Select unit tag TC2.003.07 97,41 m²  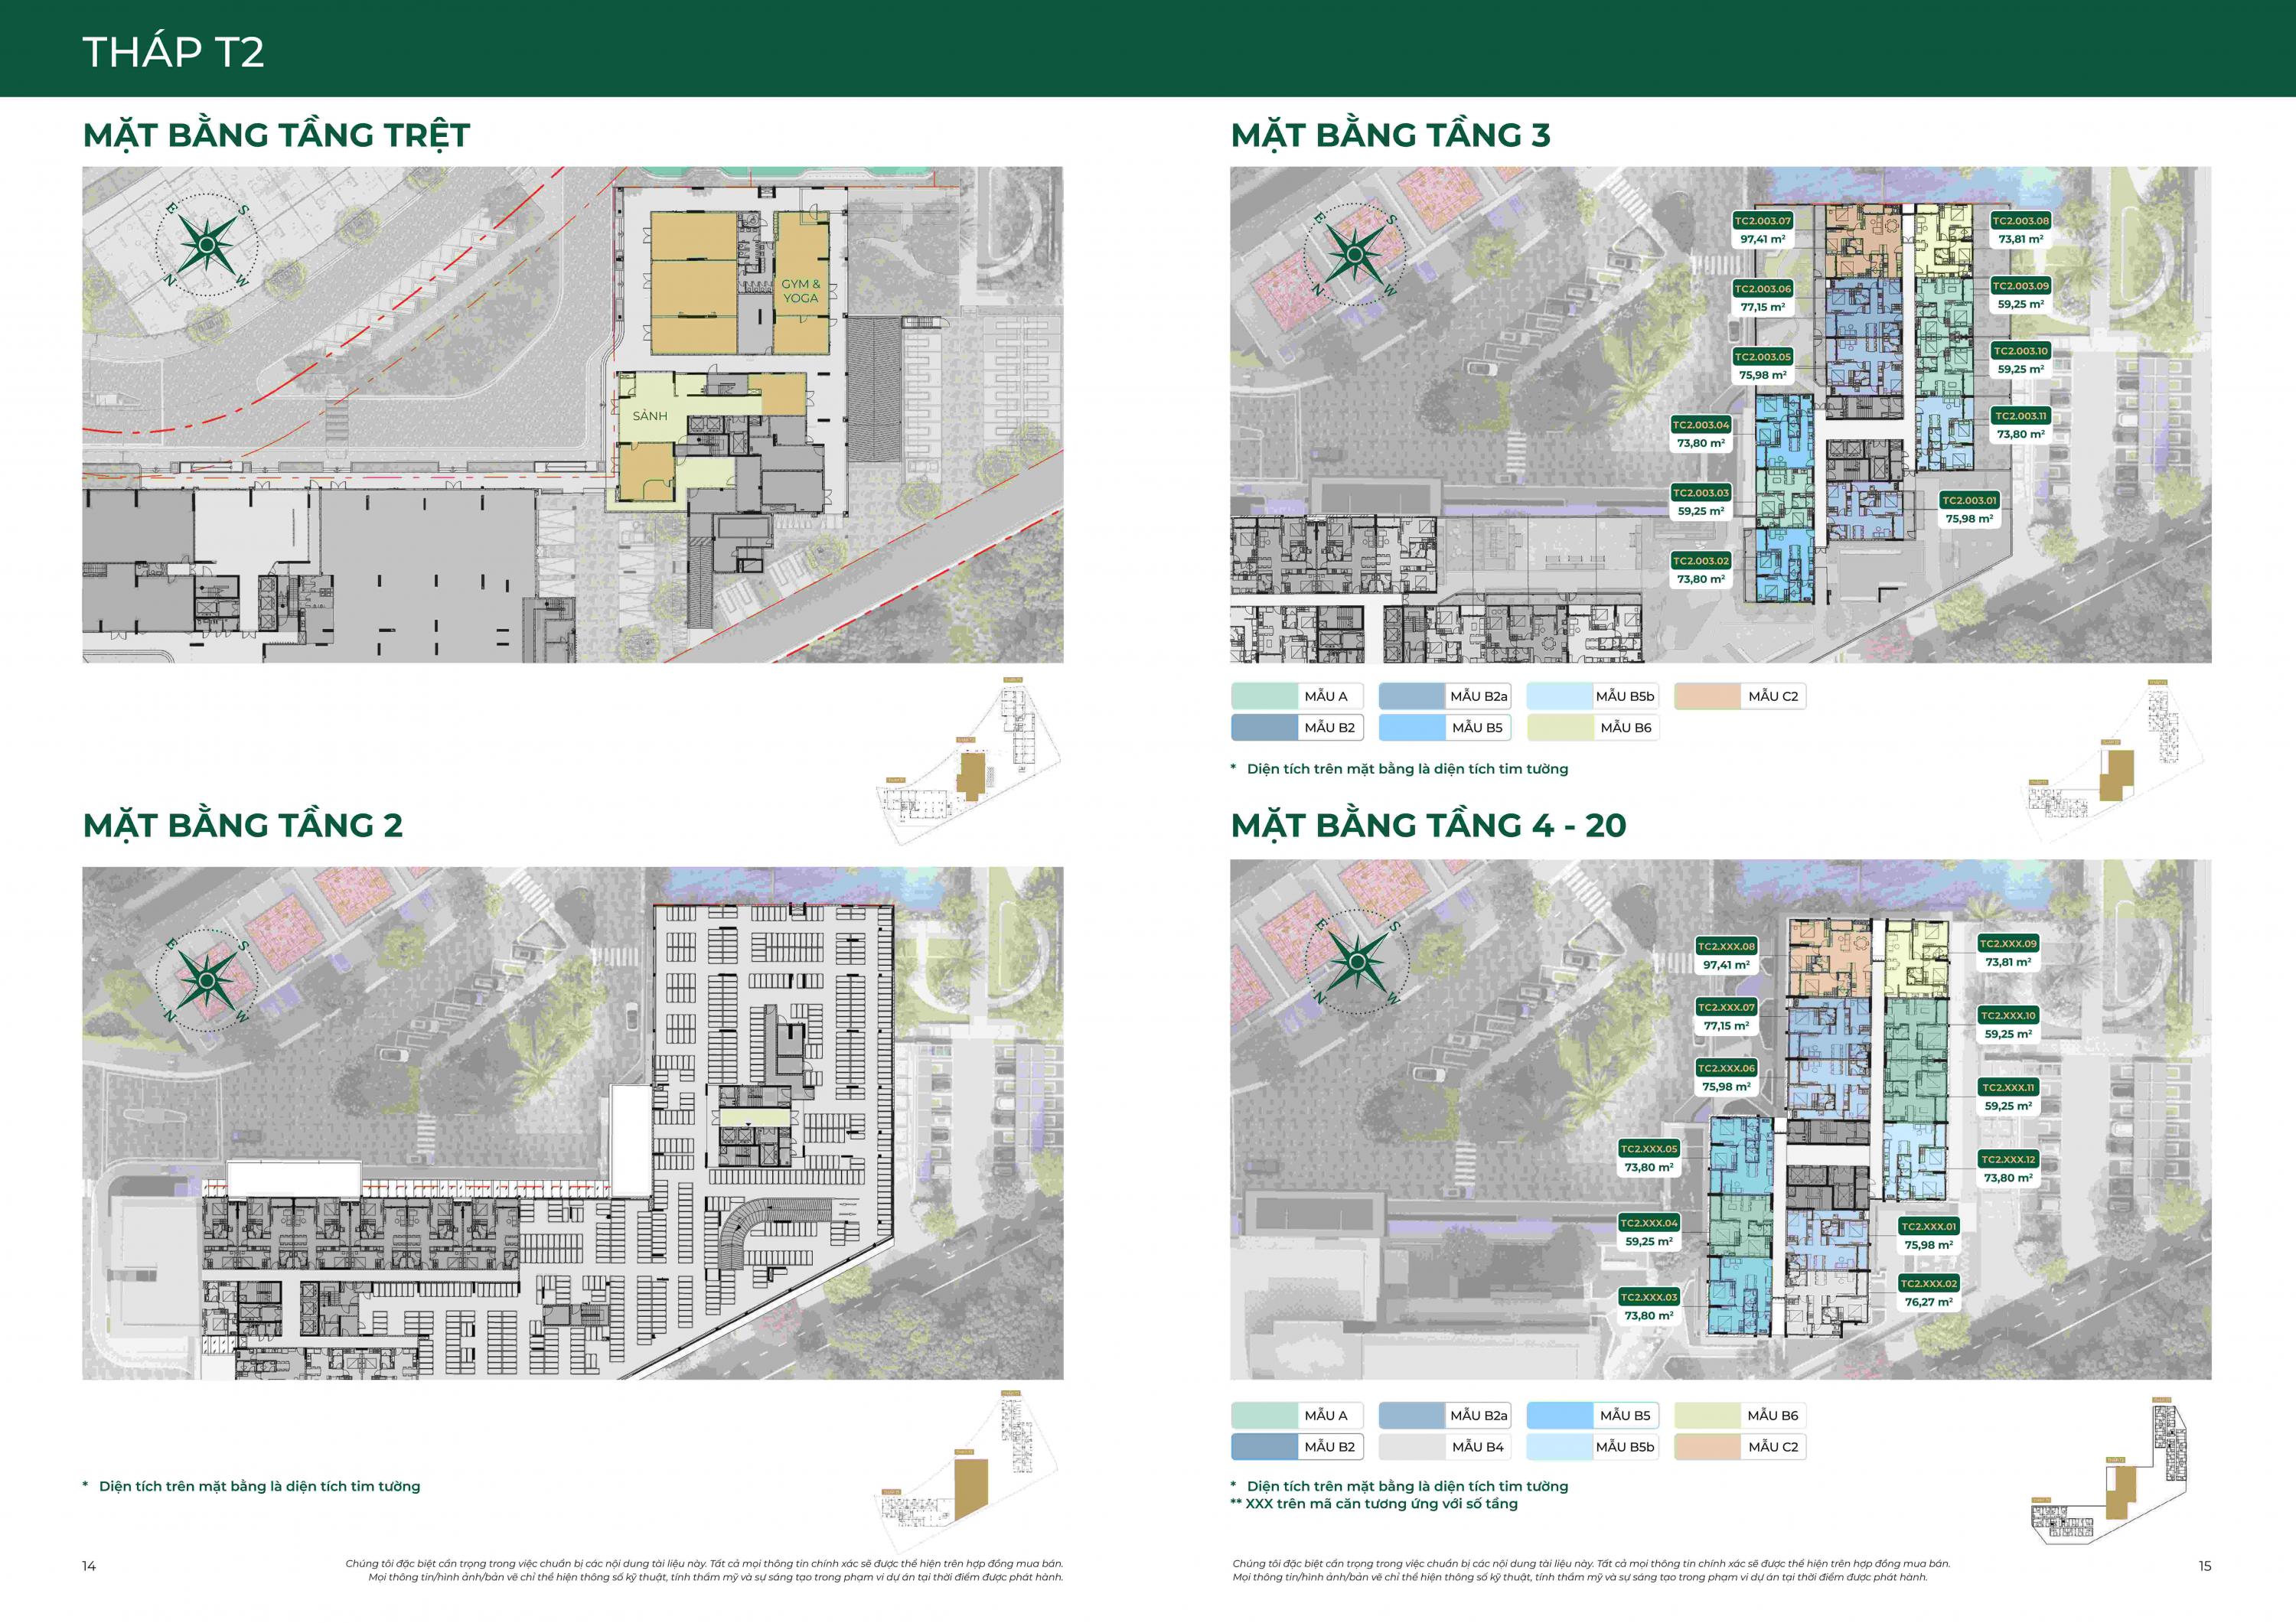coord(1763,230)
